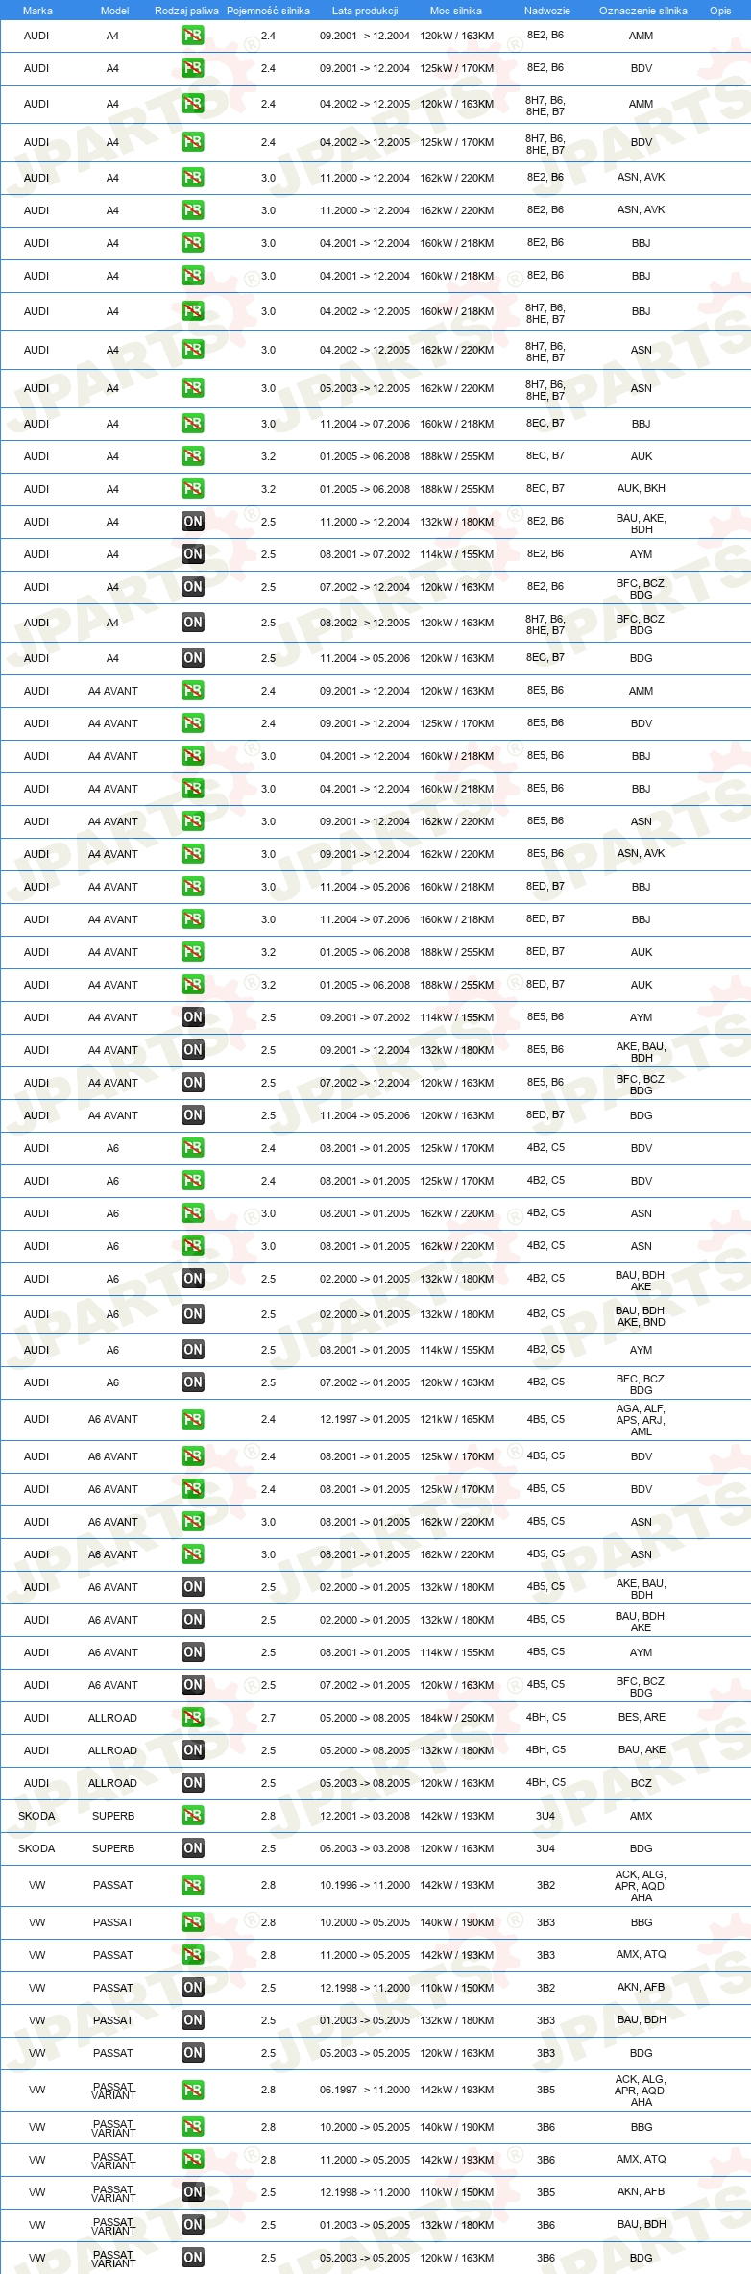Click petrol icon in Audi Allroad 2.7 row
This screenshot has height=2274, width=751.
[x=192, y=1717]
